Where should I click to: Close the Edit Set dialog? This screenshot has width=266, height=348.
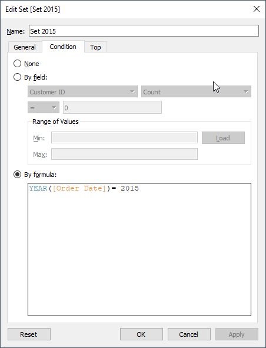pyautogui.click(x=256, y=9)
